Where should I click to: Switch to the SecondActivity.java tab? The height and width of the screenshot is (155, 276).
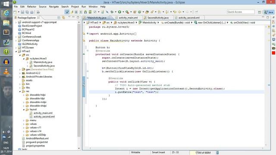pyautogui.click(x=158, y=18)
